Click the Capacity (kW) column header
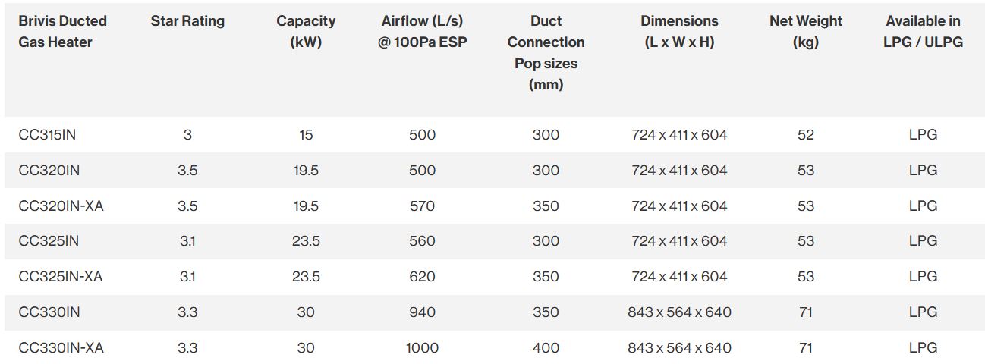Viewport: 985px width, 364px height. coord(306,32)
